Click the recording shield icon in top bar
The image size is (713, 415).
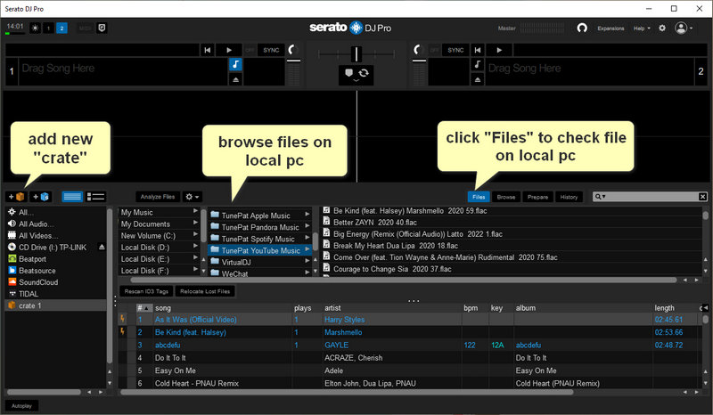(x=102, y=28)
